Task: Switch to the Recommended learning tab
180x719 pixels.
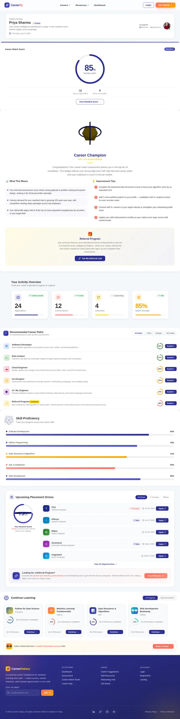Action: coord(167,598)
